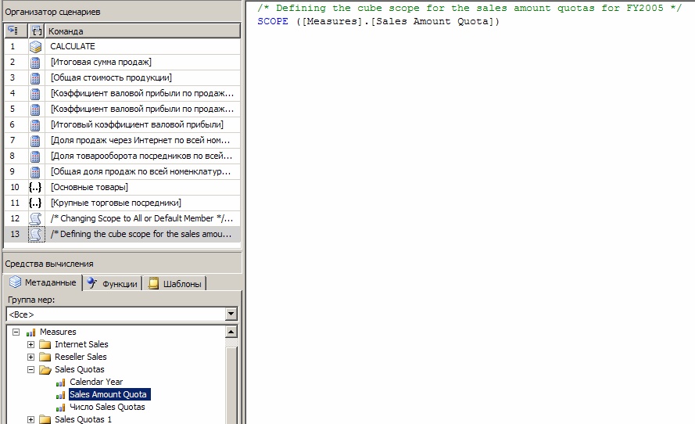Click named set icon for Основные товары
The width and height of the screenshot is (695, 424).
coord(35,188)
